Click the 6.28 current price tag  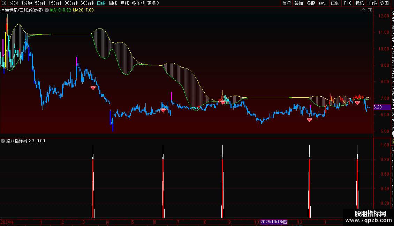point(382,107)
